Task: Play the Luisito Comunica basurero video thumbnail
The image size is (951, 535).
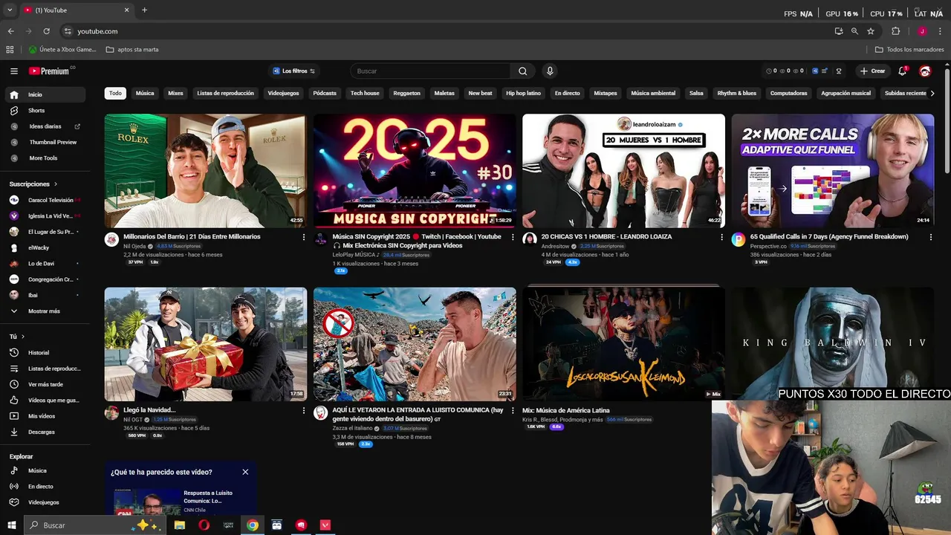Action: (415, 344)
